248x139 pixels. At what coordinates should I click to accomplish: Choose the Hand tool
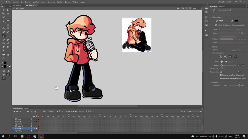pos(8,55)
